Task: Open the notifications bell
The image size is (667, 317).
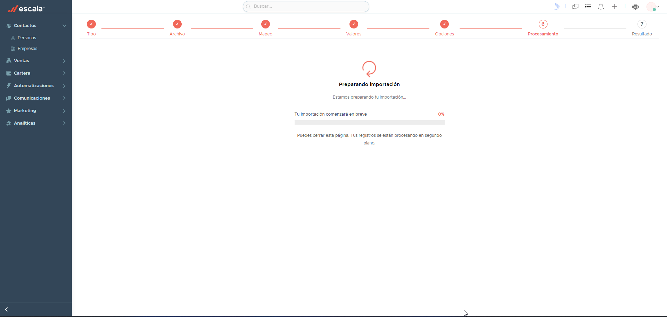Action: (601, 7)
